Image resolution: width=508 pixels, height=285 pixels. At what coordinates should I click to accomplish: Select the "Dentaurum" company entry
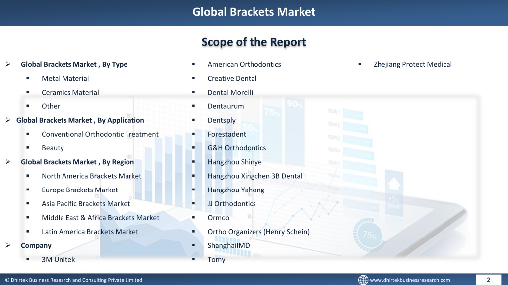(226, 106)
